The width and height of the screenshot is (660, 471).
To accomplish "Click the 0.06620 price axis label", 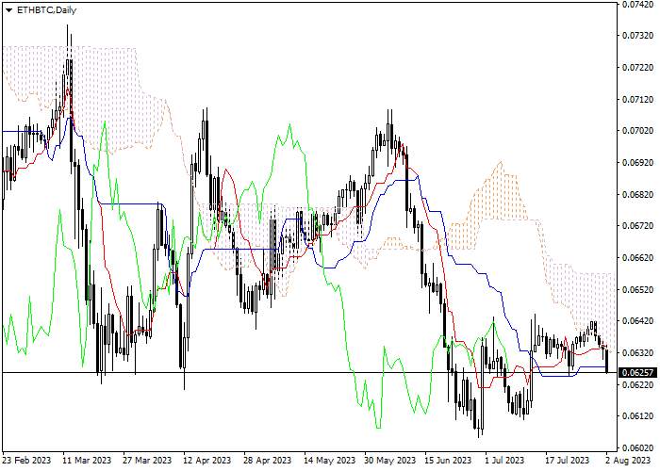I will [638, 257].
